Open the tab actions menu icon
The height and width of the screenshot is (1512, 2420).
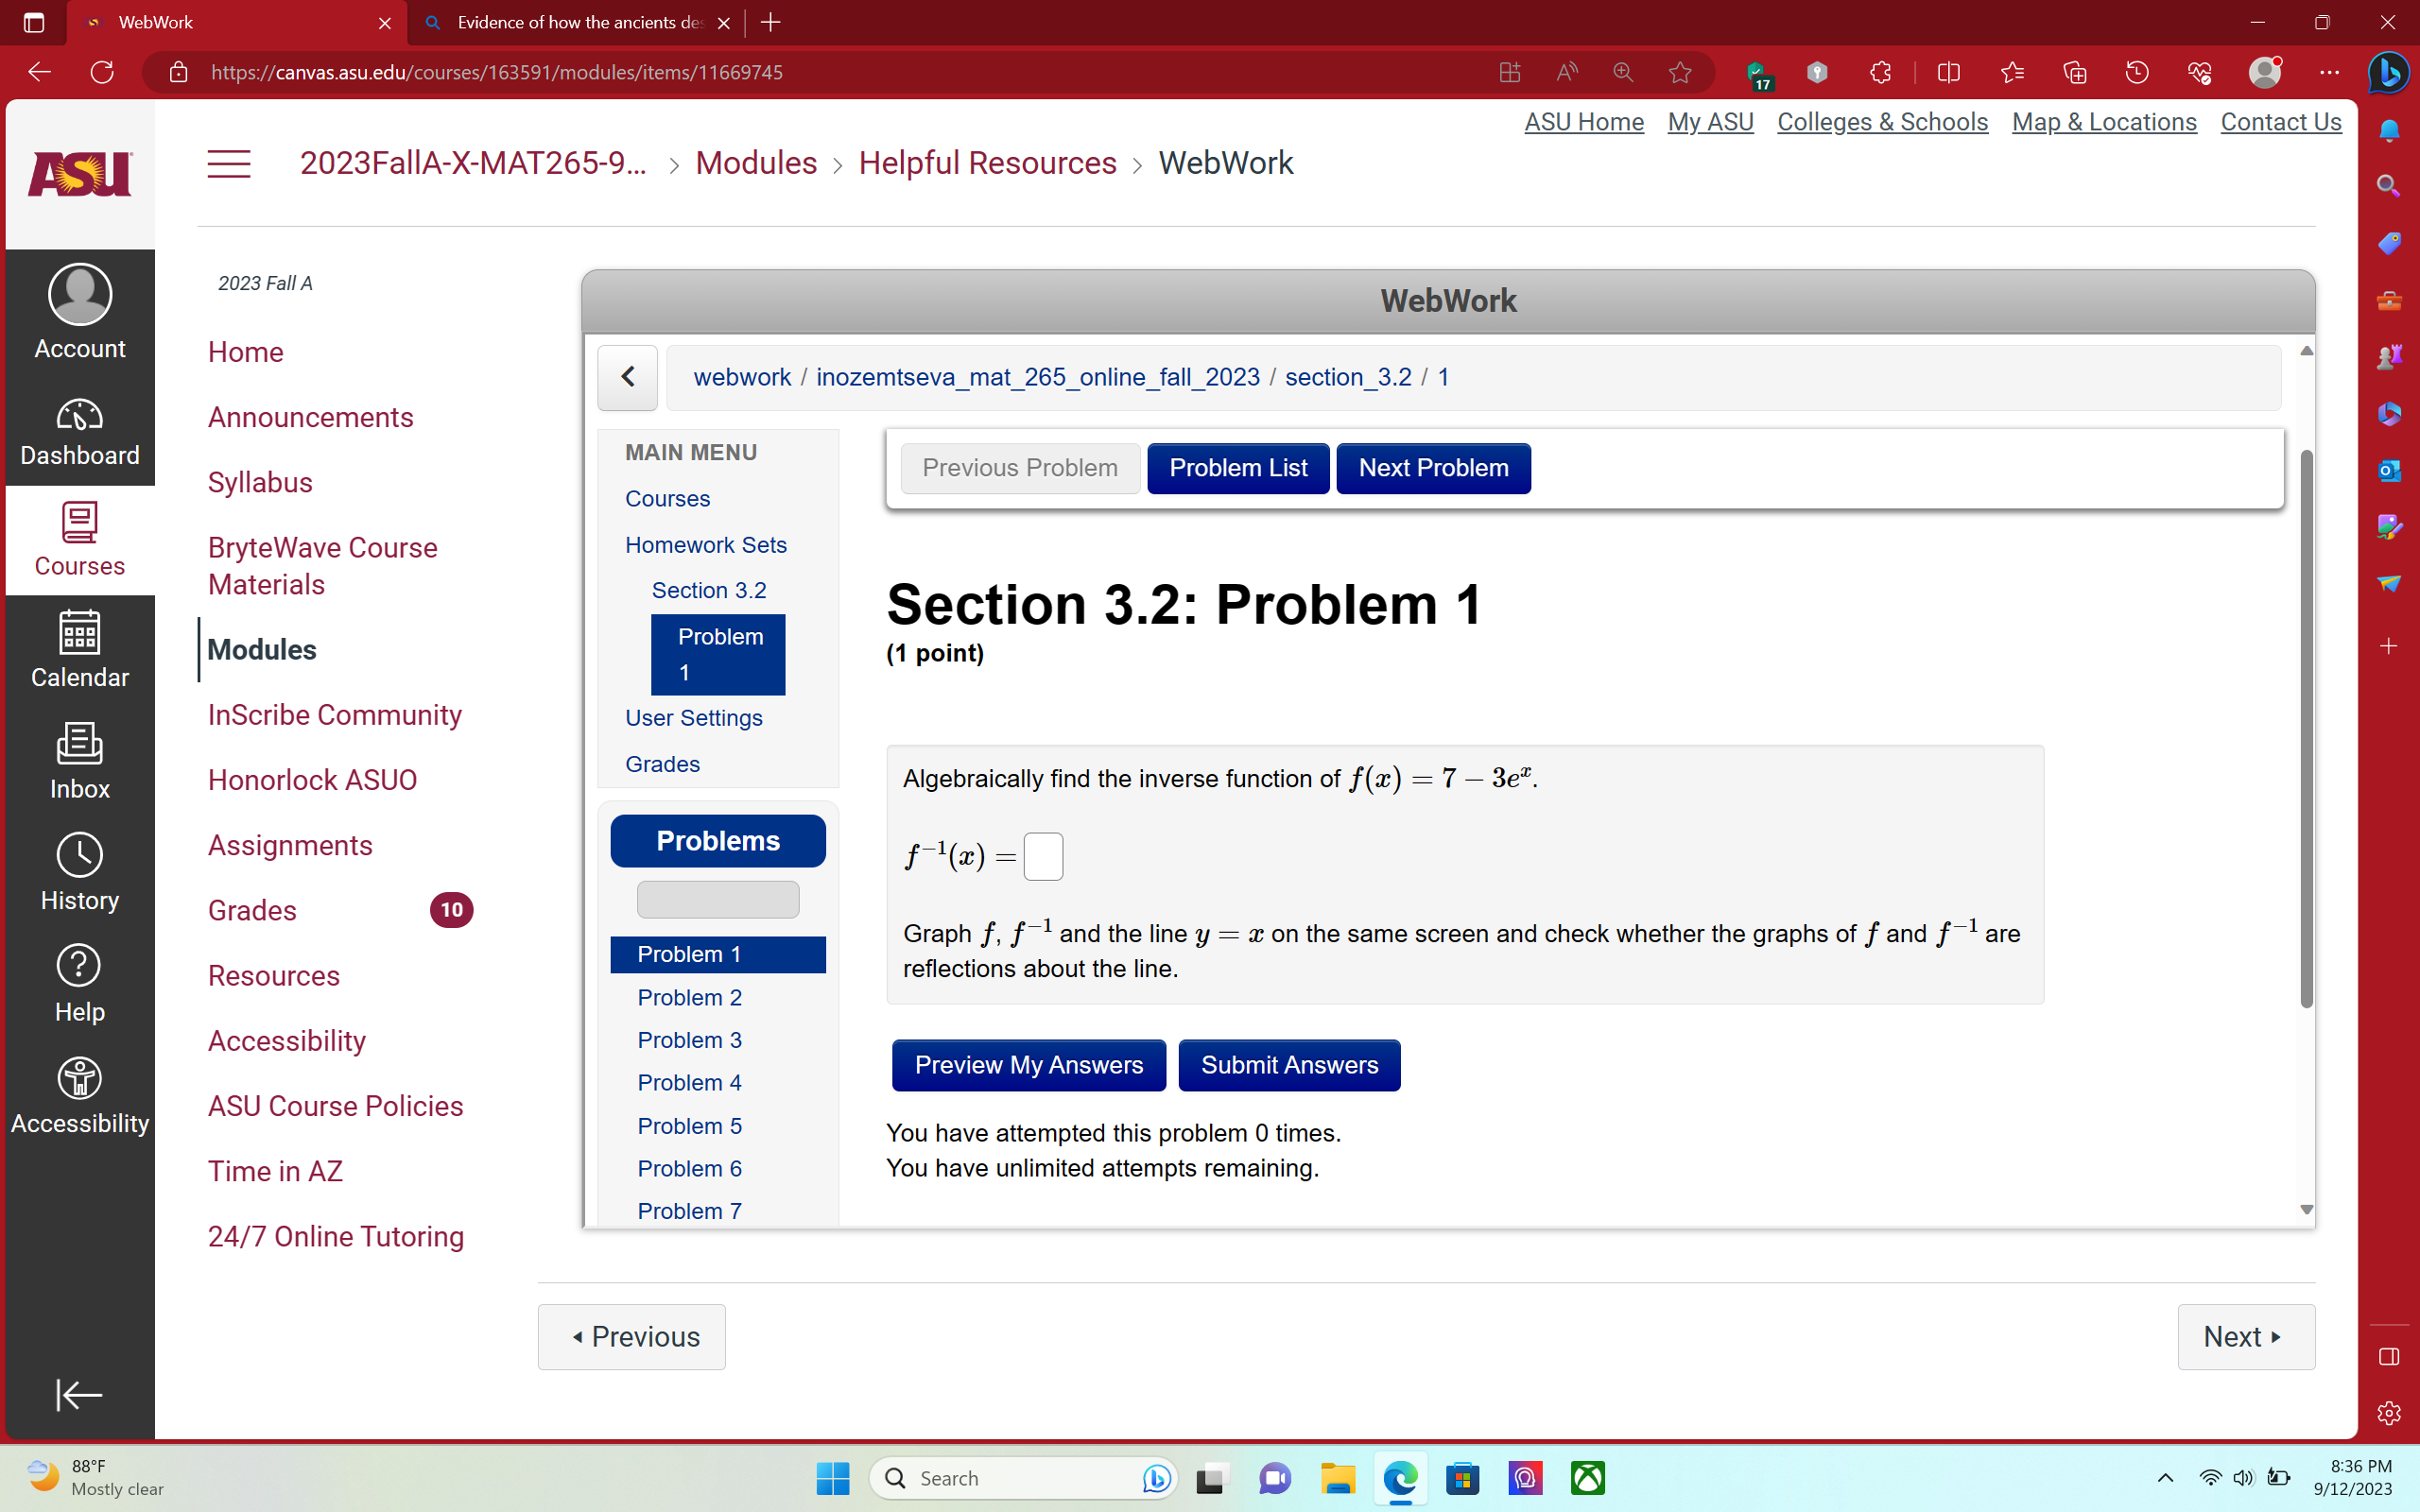coord(34,22)
